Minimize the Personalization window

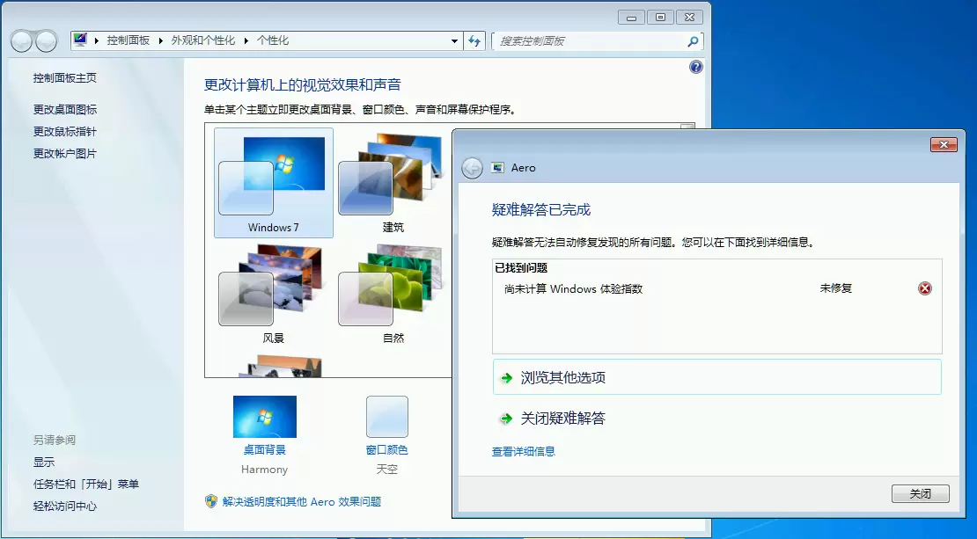(631, 18)
